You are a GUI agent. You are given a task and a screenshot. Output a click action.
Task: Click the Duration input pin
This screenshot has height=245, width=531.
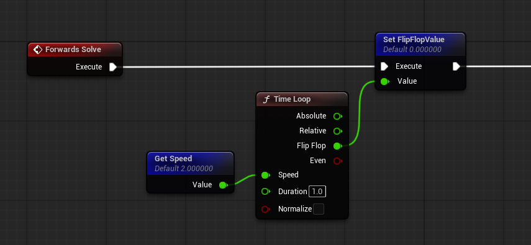[x=266, y=192]
